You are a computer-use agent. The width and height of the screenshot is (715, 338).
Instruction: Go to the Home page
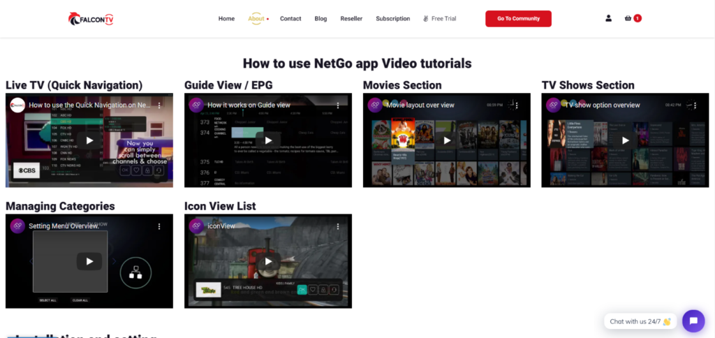point(227,19)
